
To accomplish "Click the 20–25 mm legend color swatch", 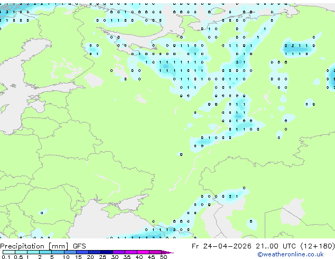I will tap(95, 252).
